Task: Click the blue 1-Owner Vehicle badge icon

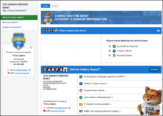Action: coord(114,51)
